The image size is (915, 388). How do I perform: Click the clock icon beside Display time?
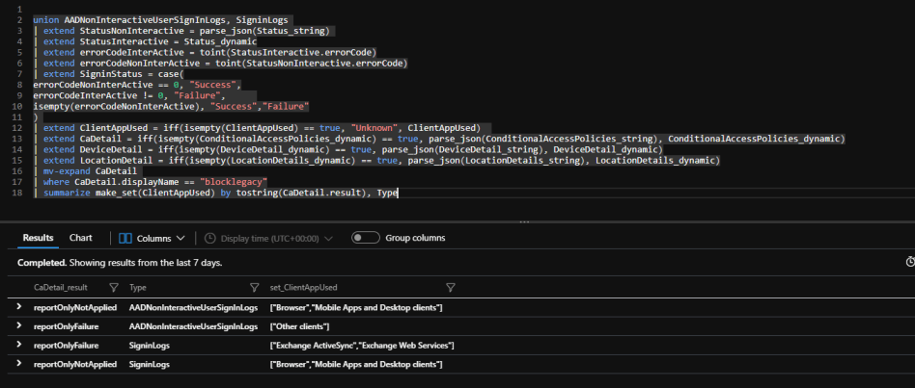pos(208,238)
